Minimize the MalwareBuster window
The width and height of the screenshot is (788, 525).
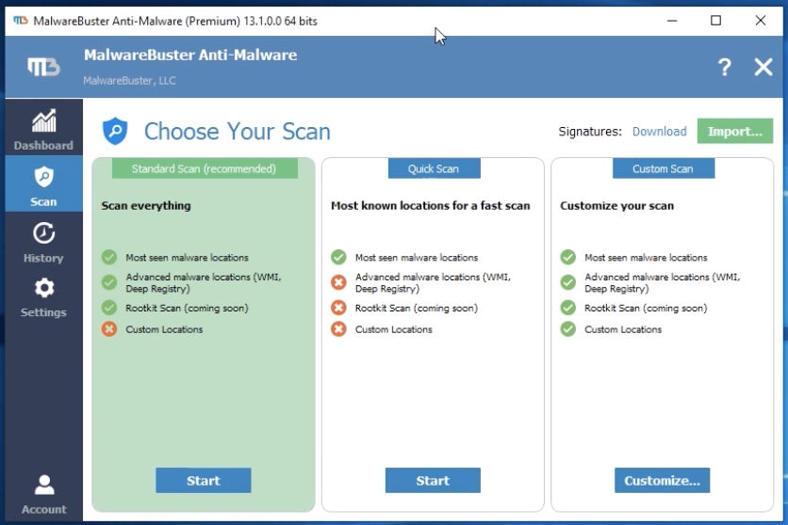[x=672, y=21]
